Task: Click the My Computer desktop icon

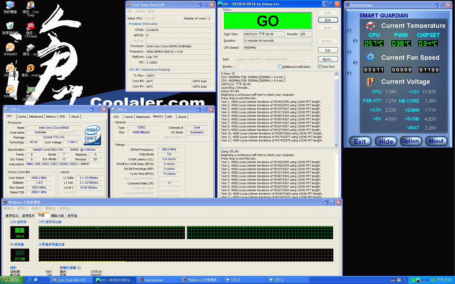Action: pyautogui.click(x=10, y=5)
